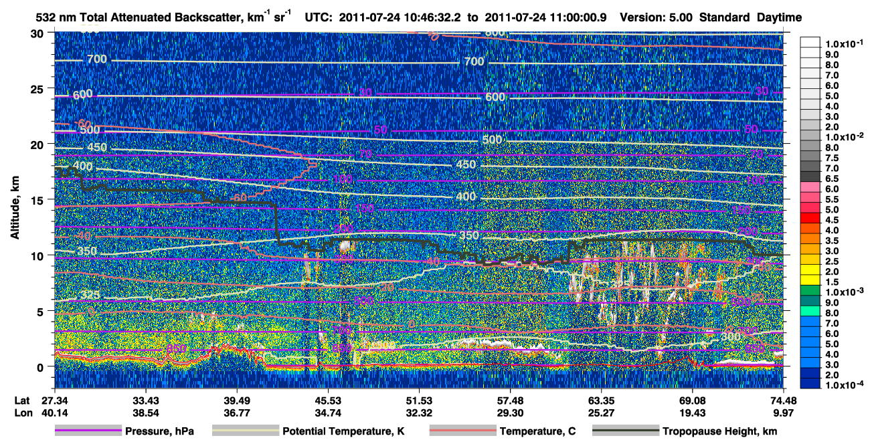
Task: Click latitude value '57.48'
Action: [x=510, y=400]
